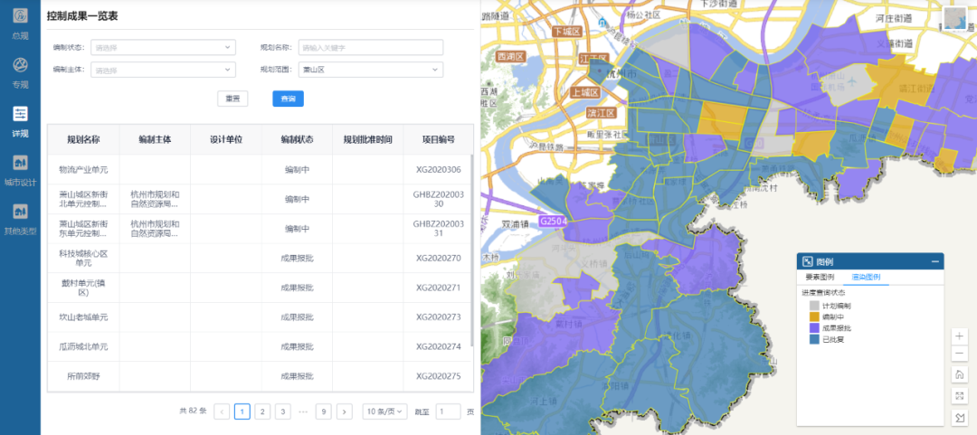Select the 萧山城区新街东单元控制 row
Viewport: 977px width, 435px height.
(x=259, y=229)
